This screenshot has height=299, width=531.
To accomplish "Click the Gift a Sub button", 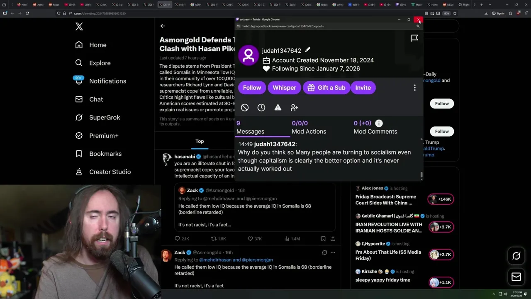I will (x=326, y=88).
